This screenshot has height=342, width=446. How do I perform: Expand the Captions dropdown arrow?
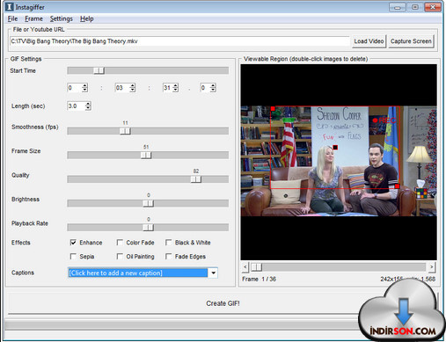pos(213,273)
